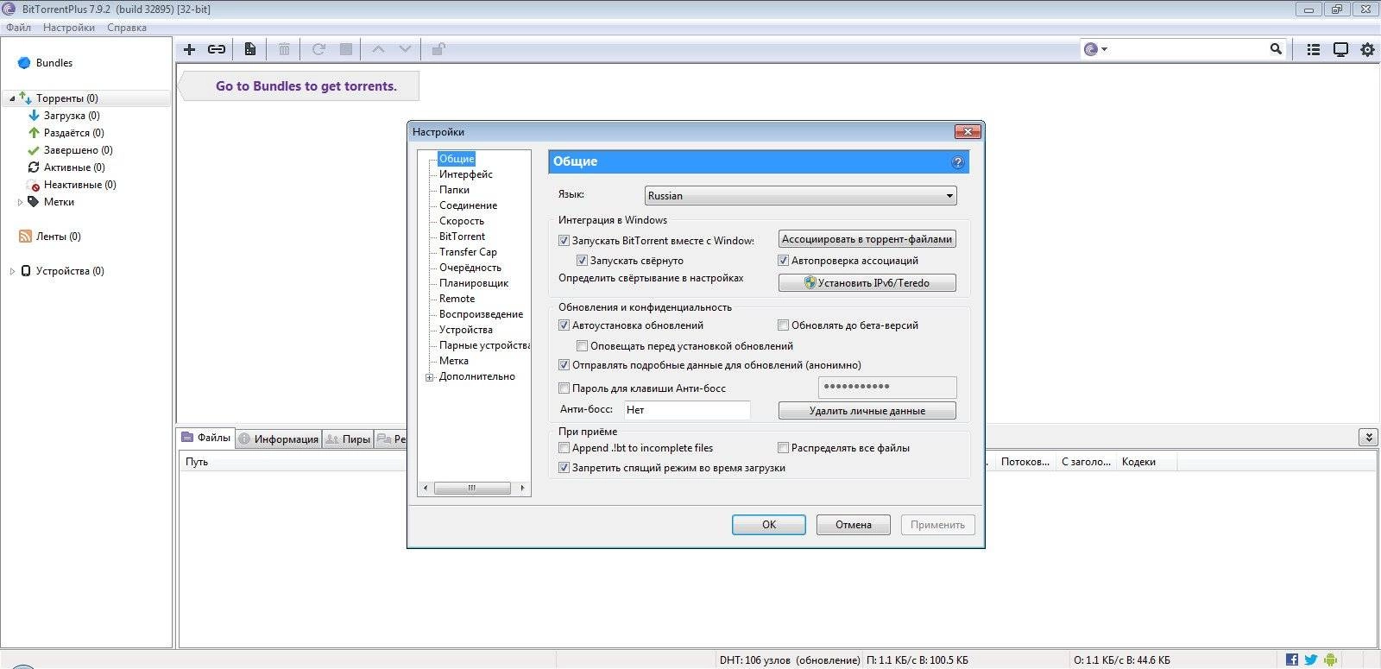Image resolution: width=1381 pixels, height=669 pixels.
Task: Enable Append .!bt to incomplete files
Action: point(564,448)
